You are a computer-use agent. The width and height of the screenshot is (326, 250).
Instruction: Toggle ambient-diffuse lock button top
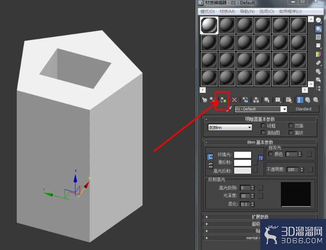(x=210, y=157)
